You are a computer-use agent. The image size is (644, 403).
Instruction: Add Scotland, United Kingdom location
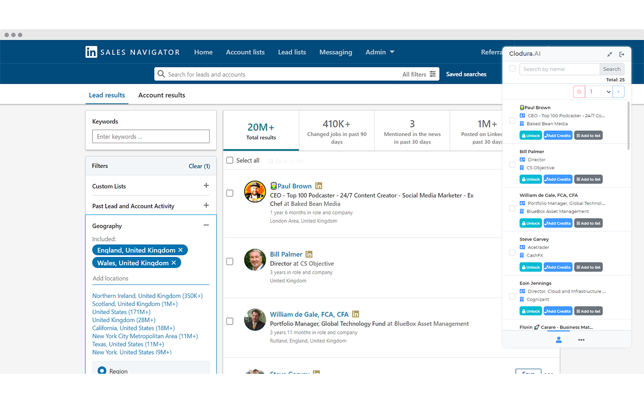click(x=135, y=304)
